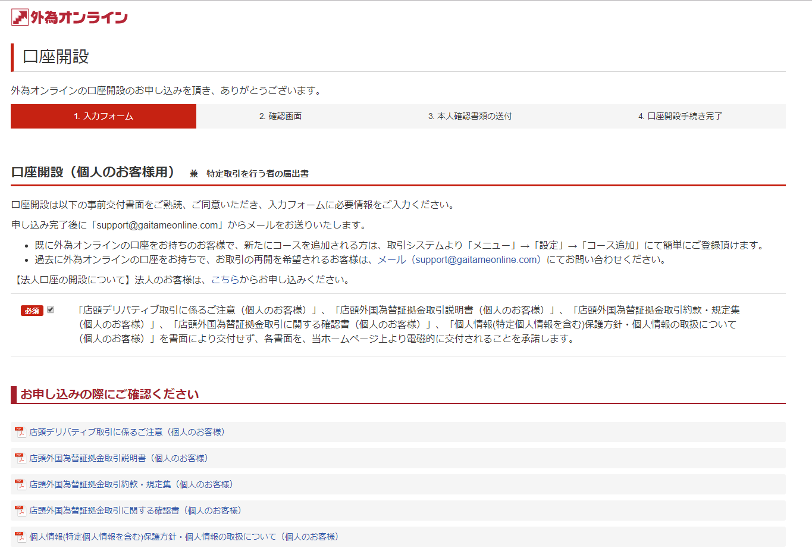Open 店頭デリバティブ取引に係るご注意 document link

click(128, 432)
